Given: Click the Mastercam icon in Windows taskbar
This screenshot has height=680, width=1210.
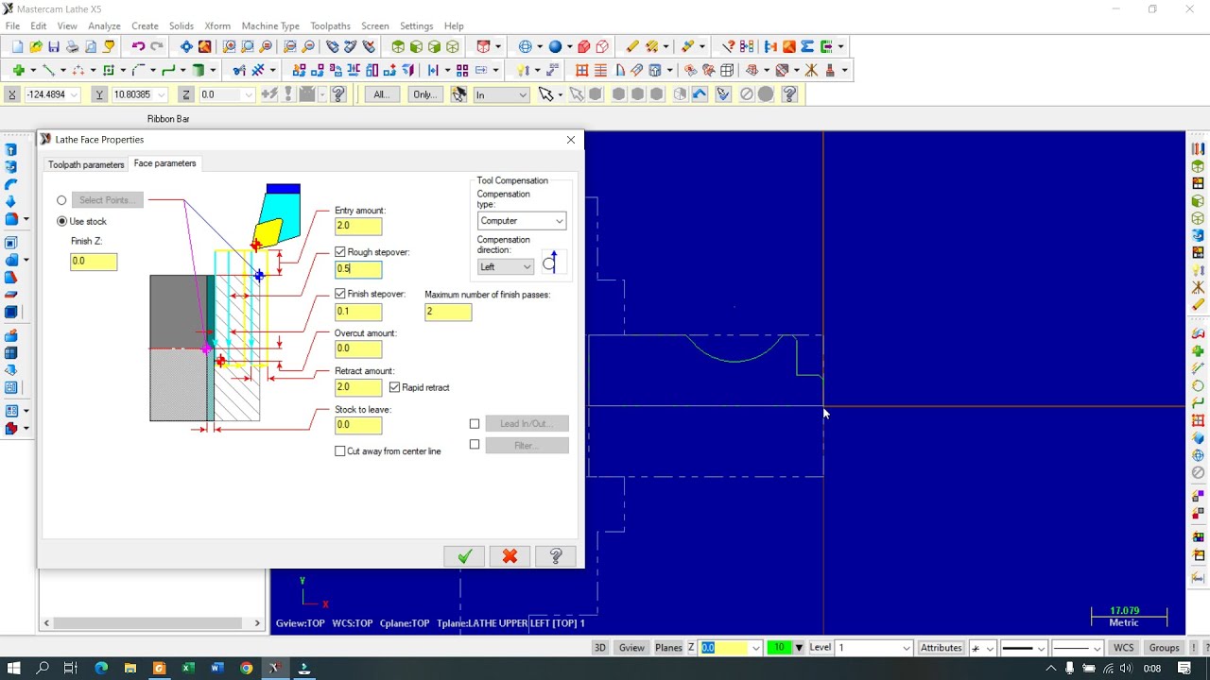Looking at the screenshot, I should click(274, 668).
